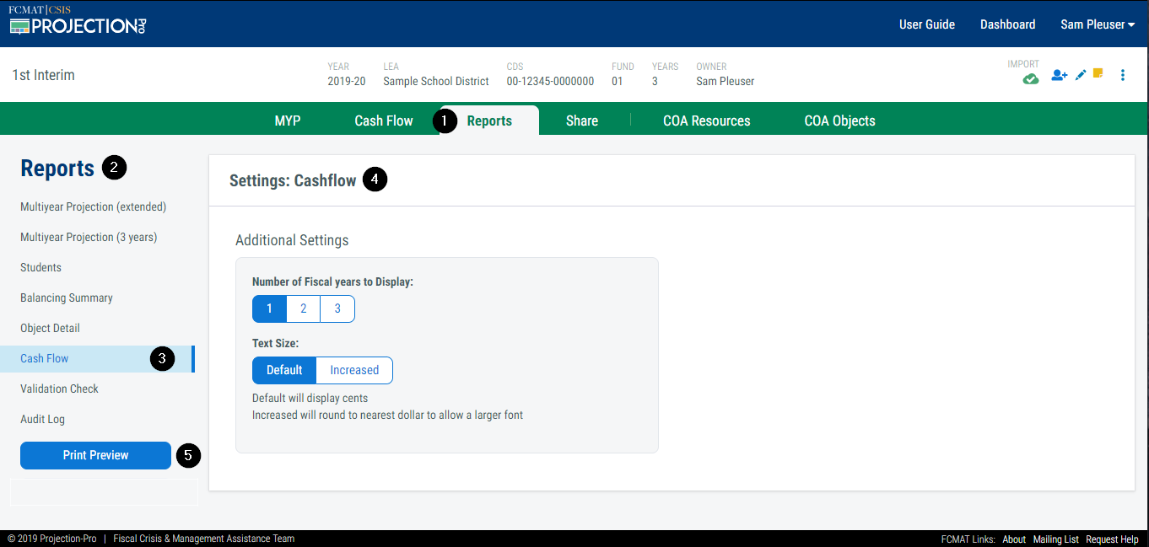Open the Audit Log report
This screenshot has width=1149, height=547.
point(42,419)
